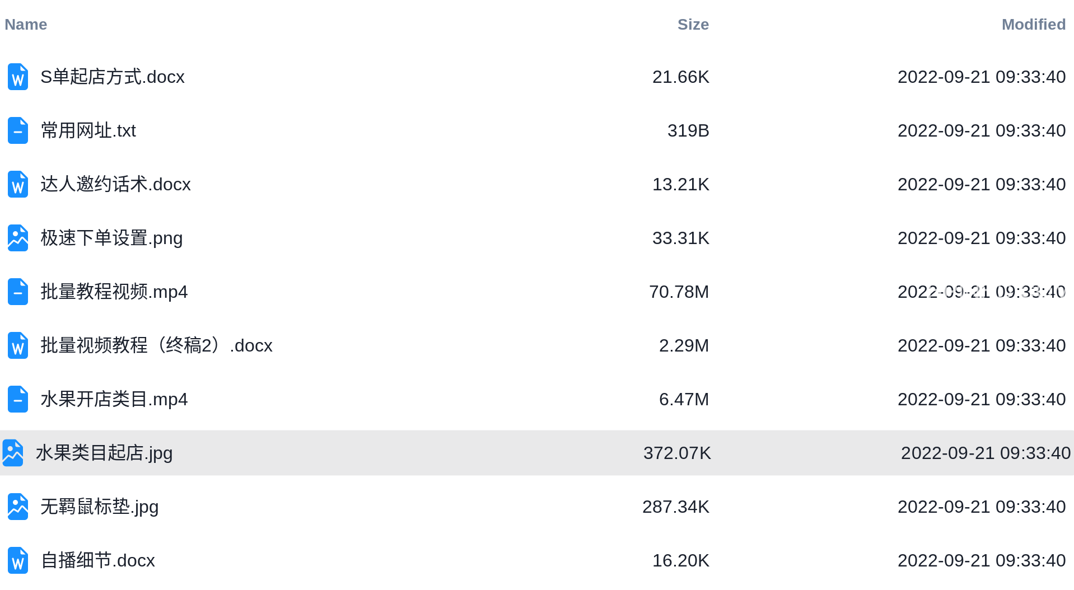Open the file 常用网址.txt
This screenshot has height=590, width=1074.
pyautogui.click(x=88, y=130)
